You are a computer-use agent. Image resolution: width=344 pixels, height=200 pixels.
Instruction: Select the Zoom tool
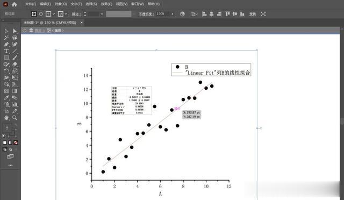[15, 118]
